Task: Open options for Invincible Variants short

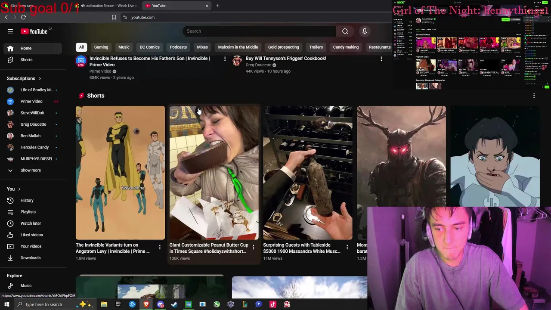Action: pyautogui.click(x=160, y=247)
